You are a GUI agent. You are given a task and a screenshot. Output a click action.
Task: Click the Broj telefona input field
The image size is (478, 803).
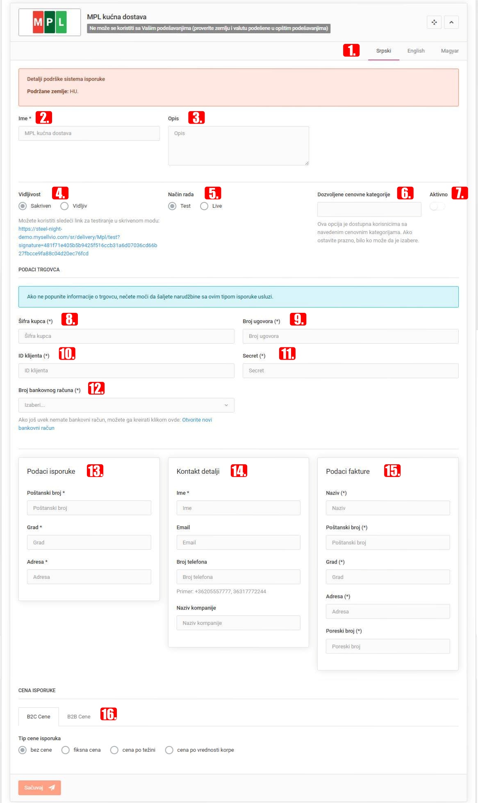click(239, 577)
